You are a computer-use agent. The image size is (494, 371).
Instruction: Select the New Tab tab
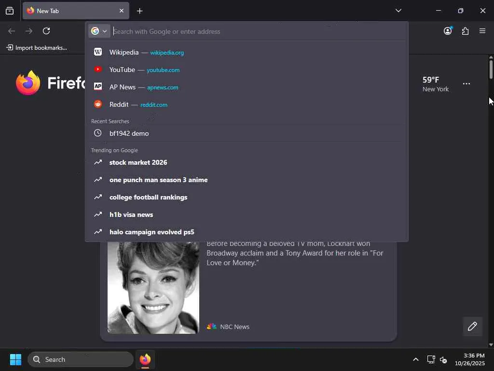point(76,11)
